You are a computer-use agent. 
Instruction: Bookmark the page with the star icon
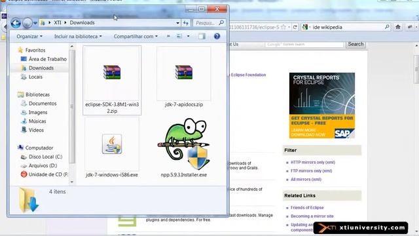coord(283,27)
